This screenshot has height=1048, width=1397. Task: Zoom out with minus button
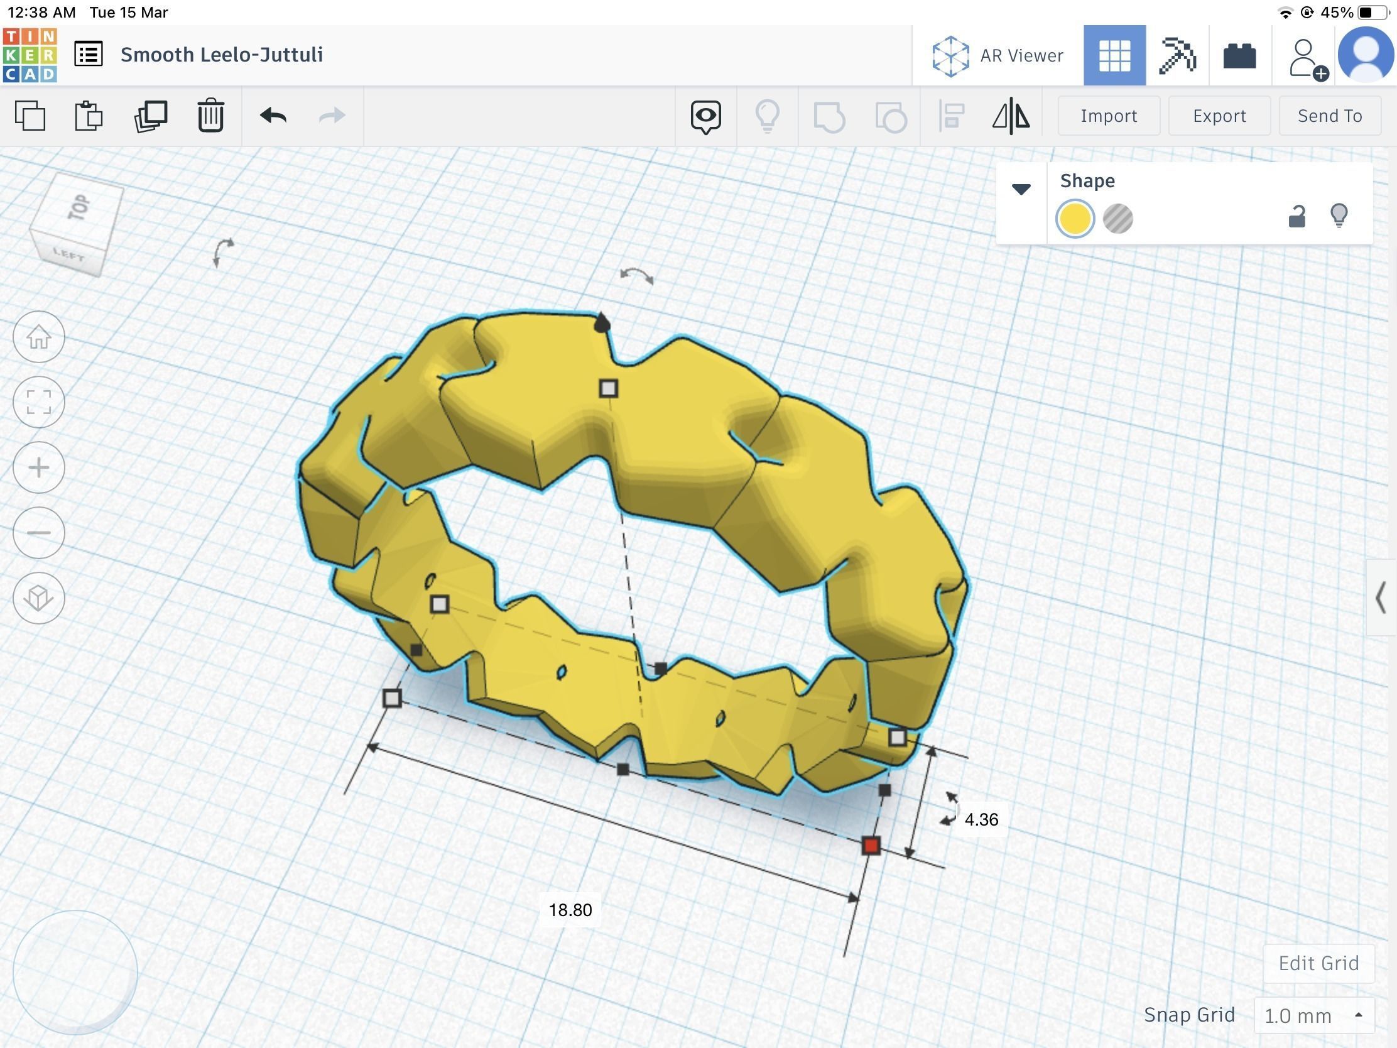pos(38,533)
